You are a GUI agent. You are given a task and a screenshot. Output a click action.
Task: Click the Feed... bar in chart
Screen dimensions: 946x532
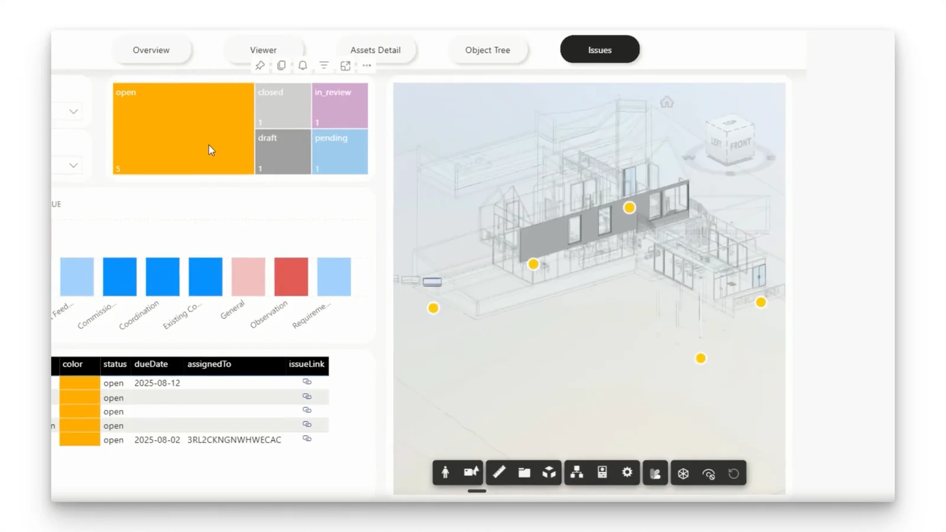(77, 277)
